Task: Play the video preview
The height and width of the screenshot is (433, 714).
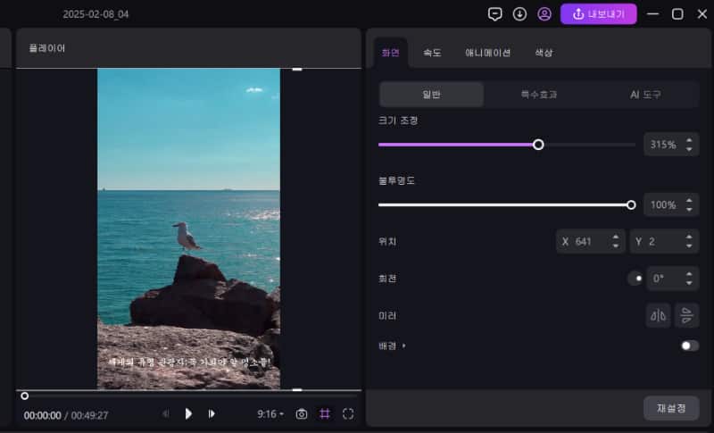Action: [x=188, y=414]
